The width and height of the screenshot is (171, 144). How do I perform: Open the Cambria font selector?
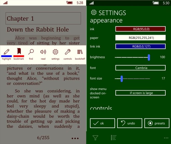point(140,68)
